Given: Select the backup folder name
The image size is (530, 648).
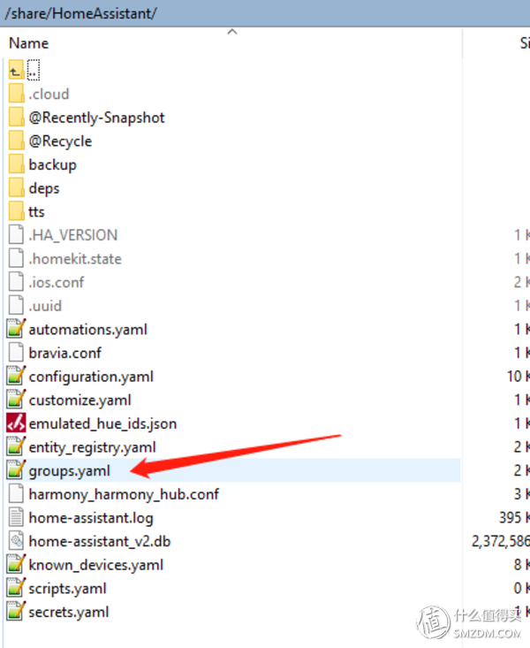Looking at the screenshot, I should (52, 165).
